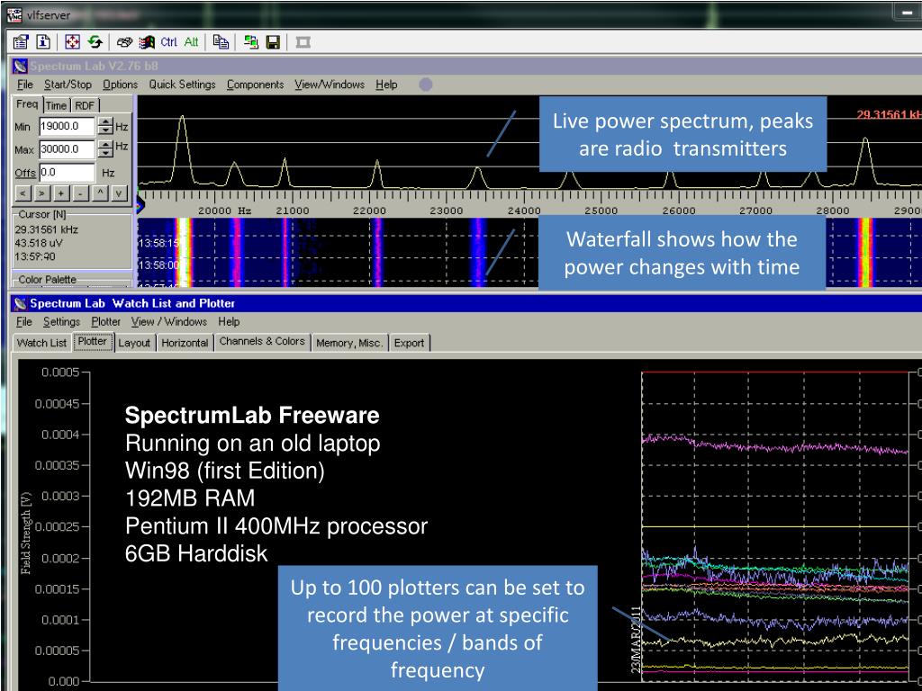Click cursor readout 29.31561 kHz
Viewport: 922px width, 691px height.
point(47,229)
